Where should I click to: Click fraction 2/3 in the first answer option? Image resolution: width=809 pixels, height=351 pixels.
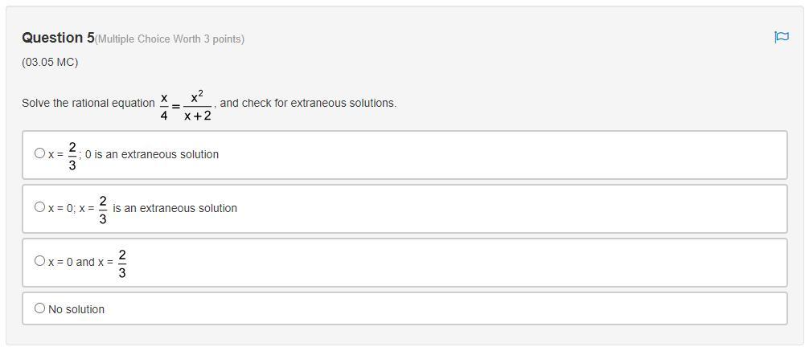pos(72,156)
